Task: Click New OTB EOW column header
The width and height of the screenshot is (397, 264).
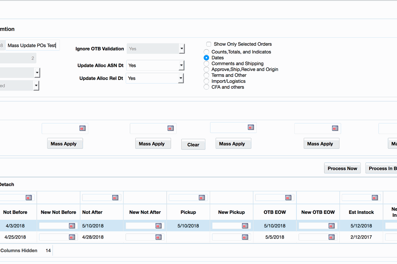Action: tap(318, 212)
